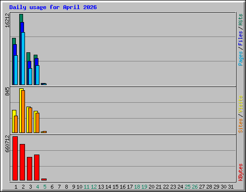Screen dimensions: 246x192
Task: Click day 2 orange Sites bar
Action: pyautogui.click(x=23, y=111)
